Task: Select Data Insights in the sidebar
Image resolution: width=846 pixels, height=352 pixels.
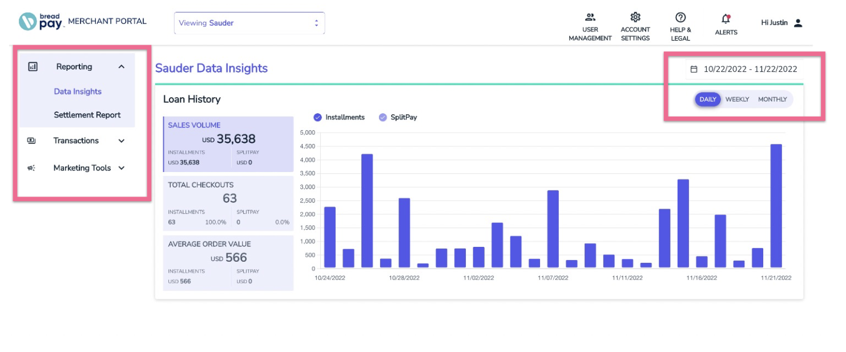Action: (78, 91)
